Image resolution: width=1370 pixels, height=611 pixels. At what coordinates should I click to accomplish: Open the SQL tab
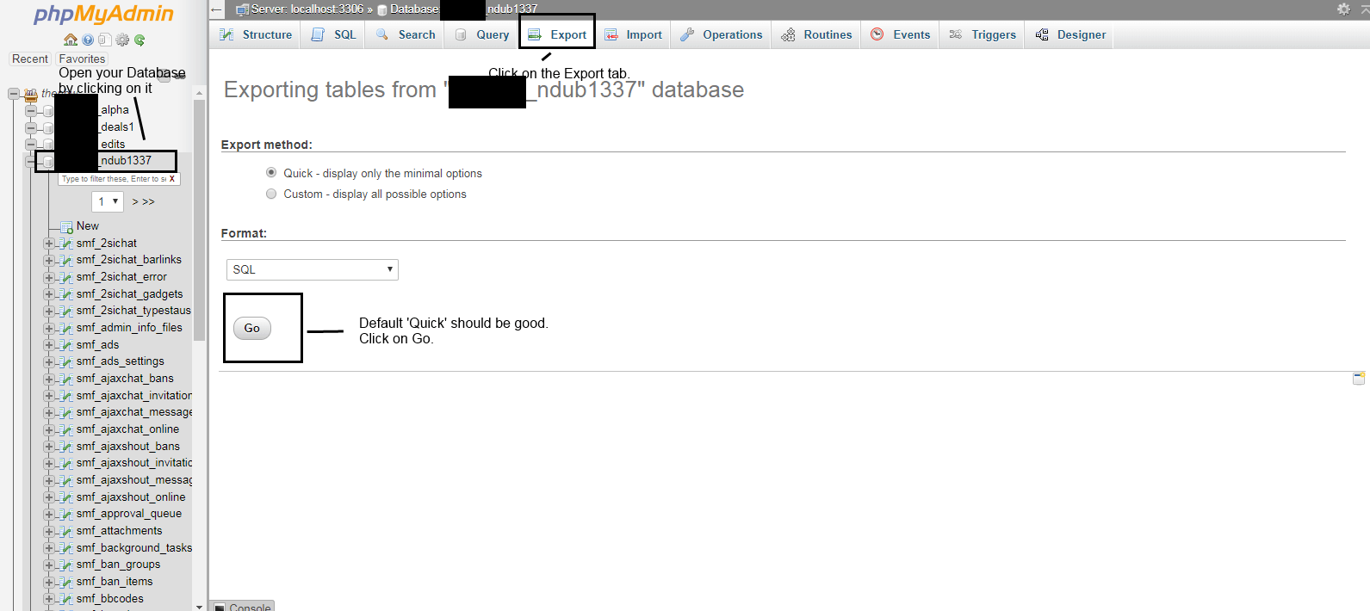click(x=333, y=34)
